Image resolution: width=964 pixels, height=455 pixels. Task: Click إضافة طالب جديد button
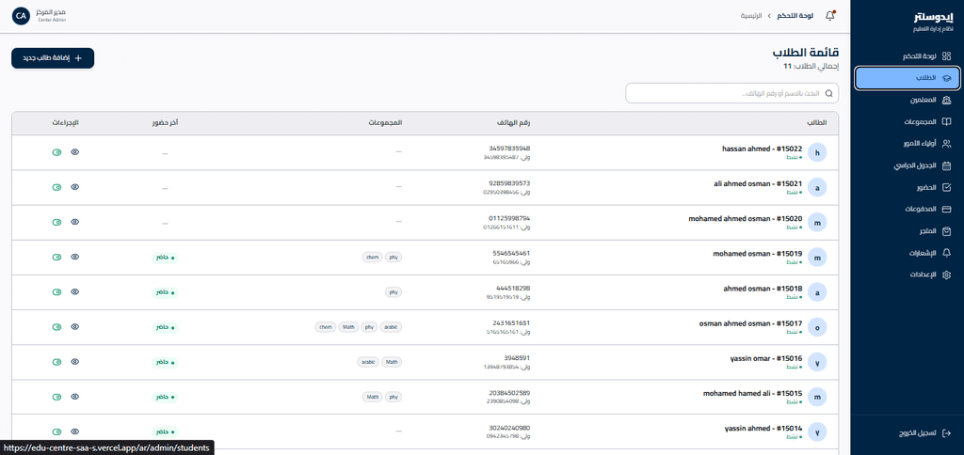coord(53,58)
